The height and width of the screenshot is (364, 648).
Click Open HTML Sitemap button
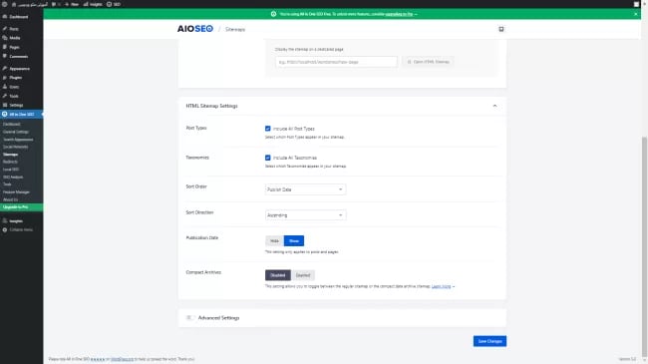428,62
